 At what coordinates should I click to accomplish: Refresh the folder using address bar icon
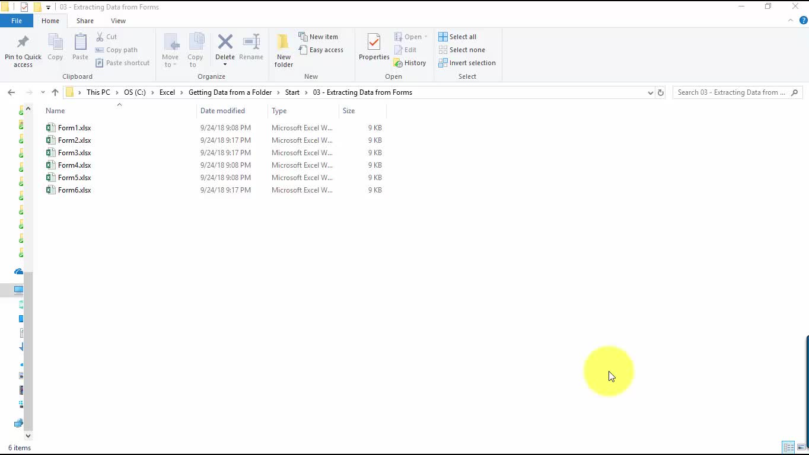[660, 92]
